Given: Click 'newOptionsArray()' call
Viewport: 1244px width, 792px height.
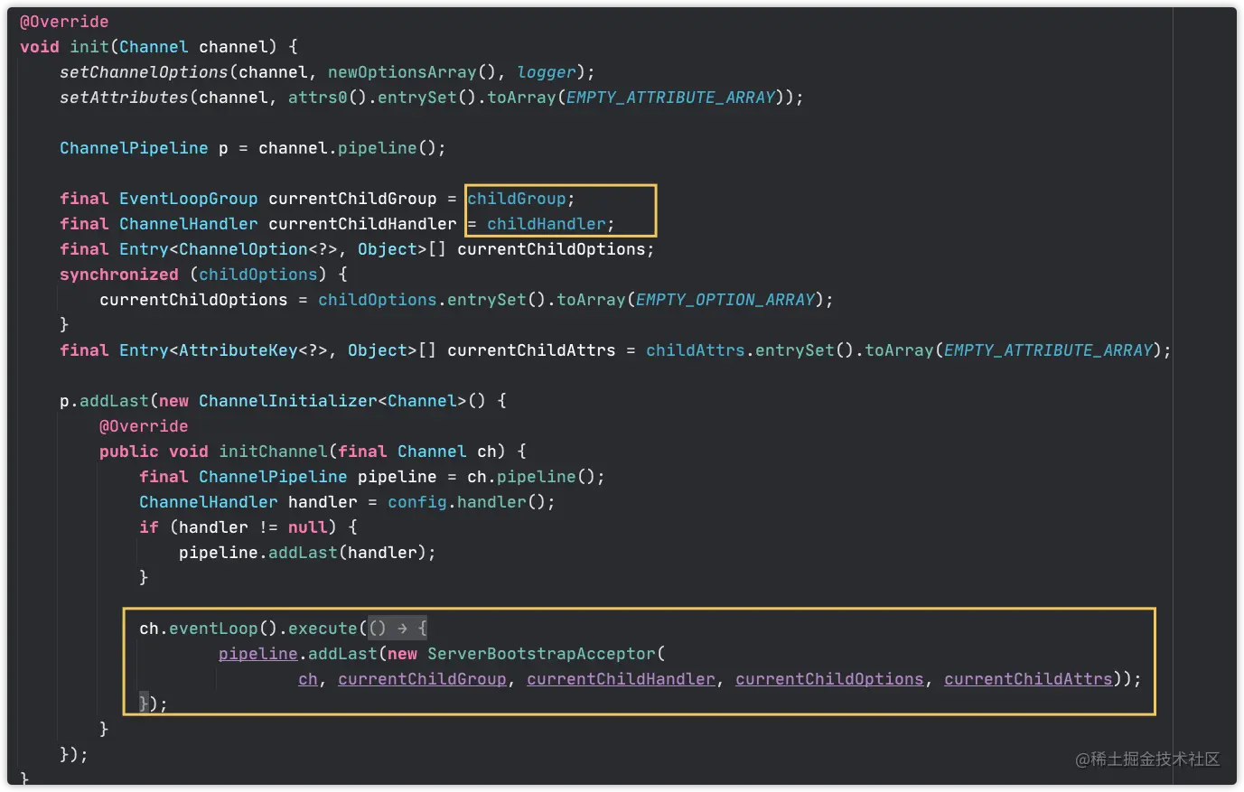Looking at the screenshot, I should pos(412,72).
